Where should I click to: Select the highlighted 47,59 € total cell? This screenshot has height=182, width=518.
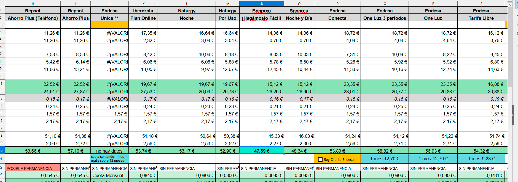coord(262,151)
